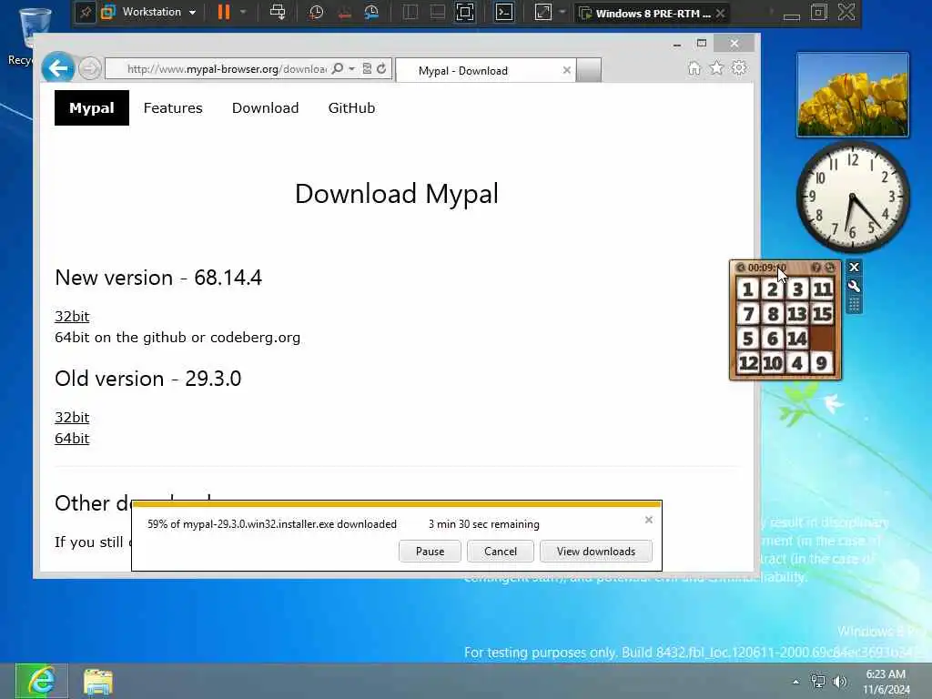Click the send Ctrl+Alt+Del toolbar icon
932x699 pixels.
(x=277, y=12)
